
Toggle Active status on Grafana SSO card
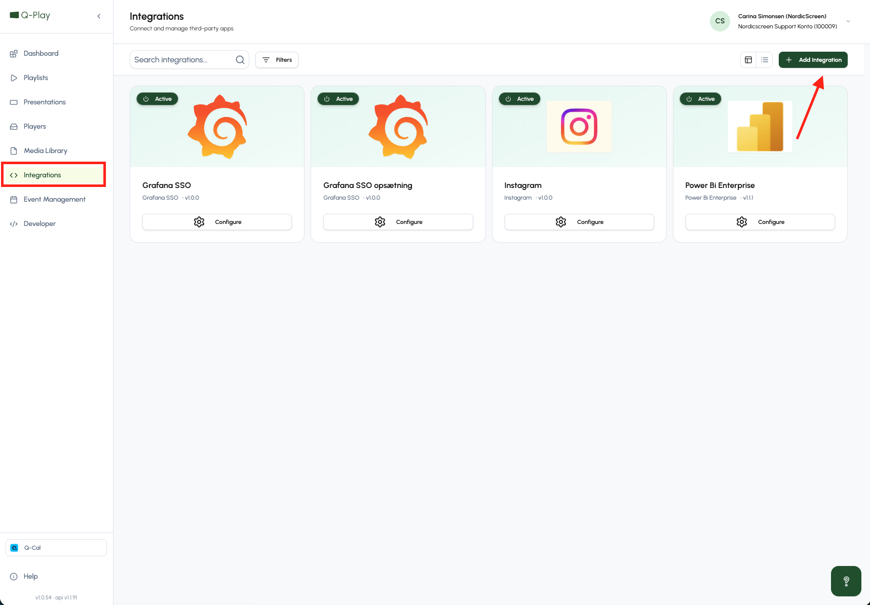point(158,99)
